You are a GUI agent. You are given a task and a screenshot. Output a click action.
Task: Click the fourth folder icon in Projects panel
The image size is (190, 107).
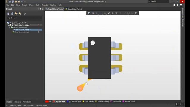click(x=20, y=14)
